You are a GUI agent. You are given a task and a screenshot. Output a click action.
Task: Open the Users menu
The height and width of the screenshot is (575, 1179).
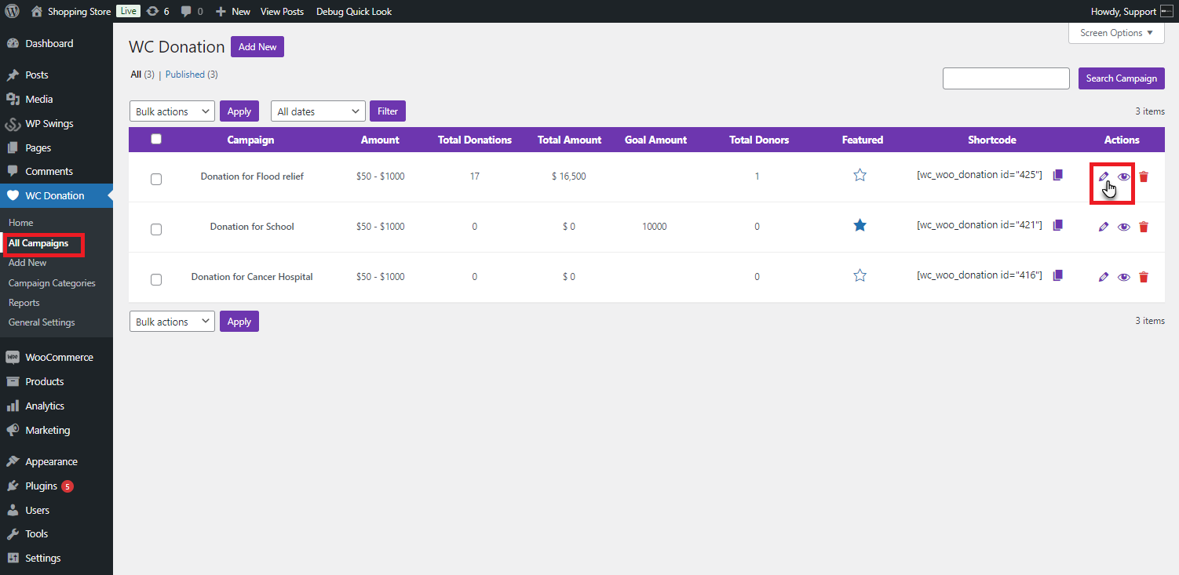coord(57,510)
